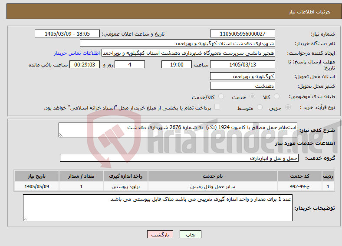
Task: Click the resize handle of buyer notes area
Action: (25, 219)
